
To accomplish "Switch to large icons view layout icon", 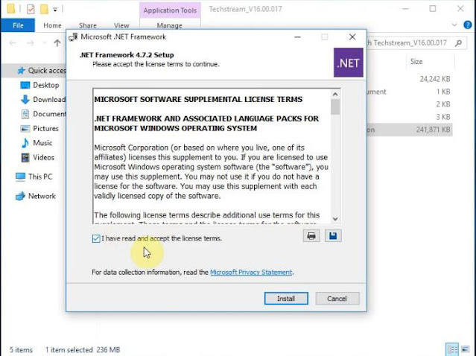I will point(466,349).
